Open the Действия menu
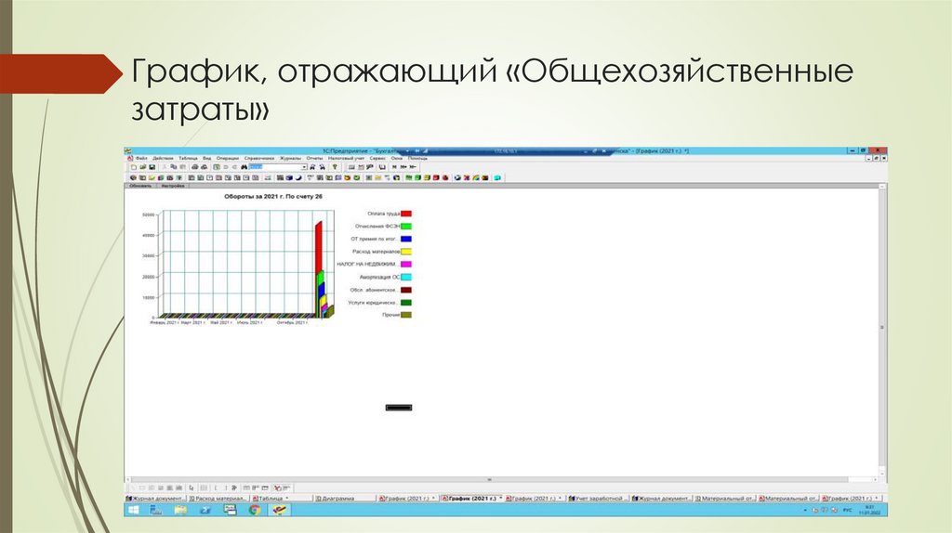The image size is (952, 533). click(163, 158)
